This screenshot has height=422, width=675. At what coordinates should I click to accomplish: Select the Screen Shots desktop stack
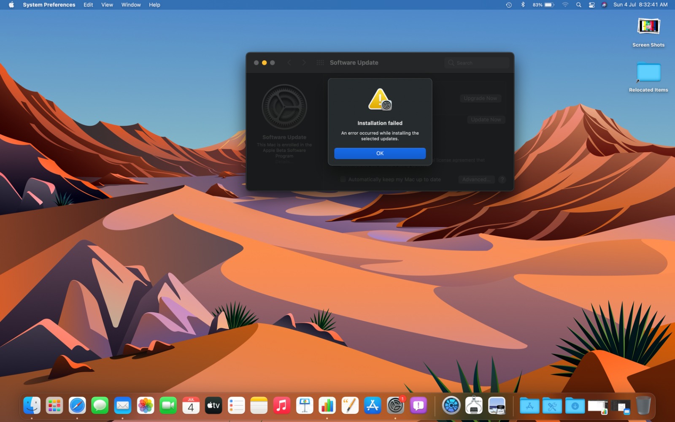pyautogui.click(x=648, y=27)
